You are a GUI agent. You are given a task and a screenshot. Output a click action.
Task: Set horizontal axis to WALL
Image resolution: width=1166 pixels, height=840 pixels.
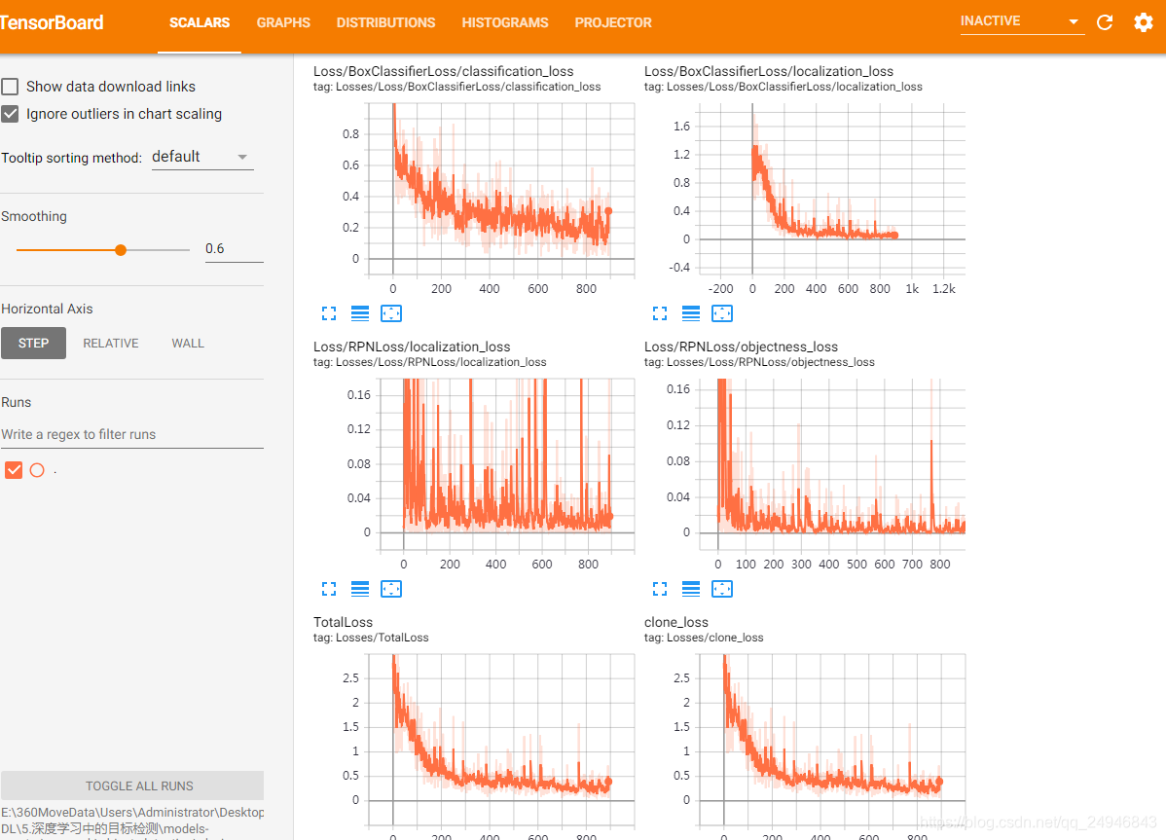click(188, 344)
